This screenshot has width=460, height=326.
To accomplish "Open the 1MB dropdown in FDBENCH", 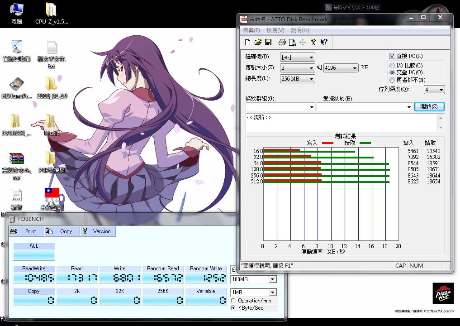I will coord(254,292).
